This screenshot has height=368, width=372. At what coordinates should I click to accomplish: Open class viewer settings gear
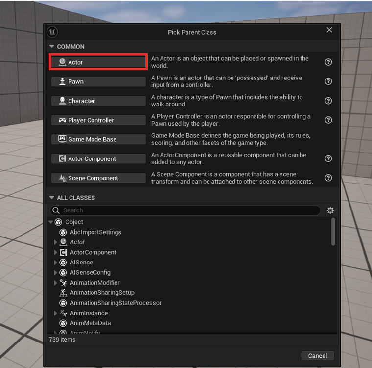tap(330, 210)
